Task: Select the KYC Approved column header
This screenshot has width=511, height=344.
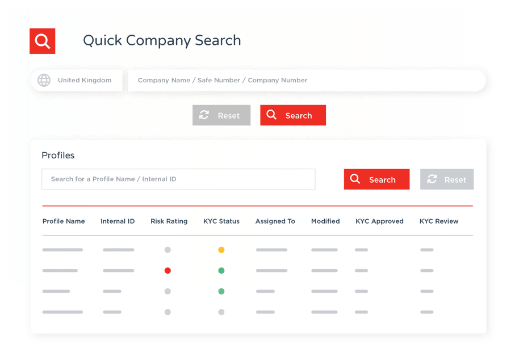Action: click(379, 221)
